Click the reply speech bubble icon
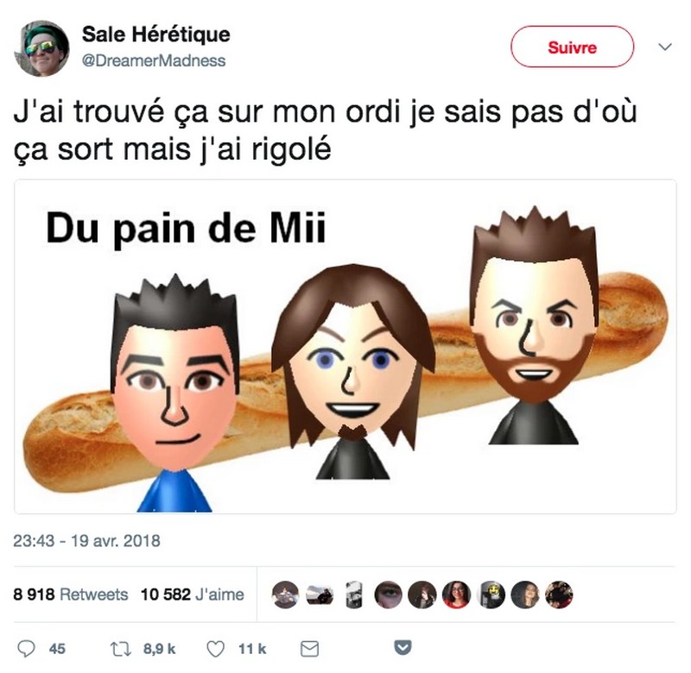 (x=26, y=649)
